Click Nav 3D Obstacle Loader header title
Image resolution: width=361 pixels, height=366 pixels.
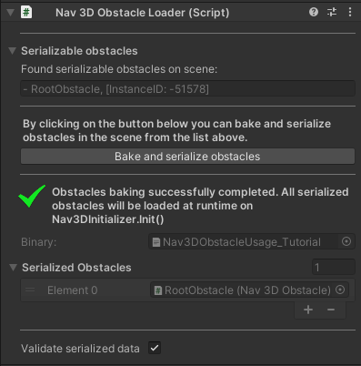[143, 13]
